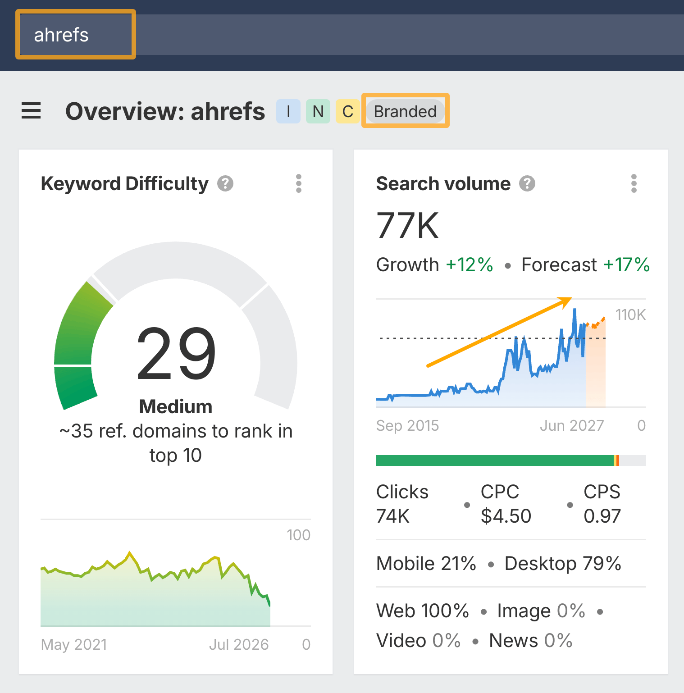Click the Sep 2015 axis label
The width and height of the screenshot is (684, 693).
point(408,425)
